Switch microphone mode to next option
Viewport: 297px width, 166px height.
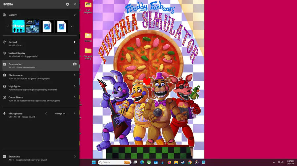(x=75, y=114)
